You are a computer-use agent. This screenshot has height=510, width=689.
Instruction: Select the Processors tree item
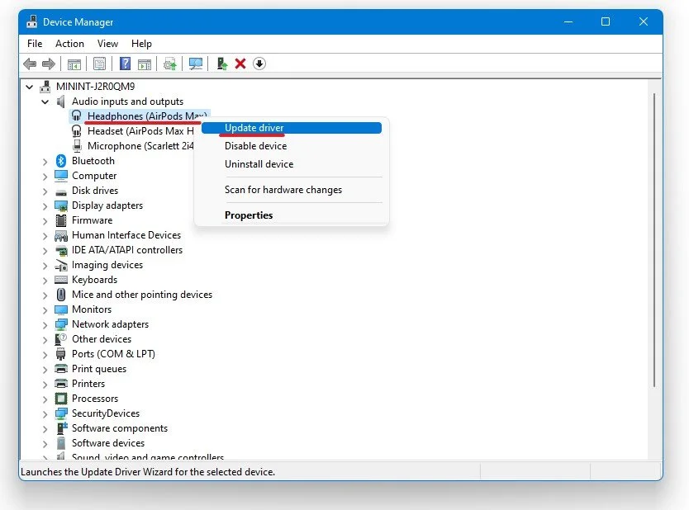point(95,399)
